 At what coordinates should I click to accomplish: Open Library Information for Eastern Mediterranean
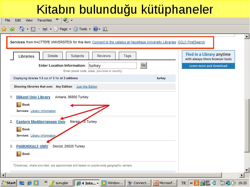[x=43, y=136]
